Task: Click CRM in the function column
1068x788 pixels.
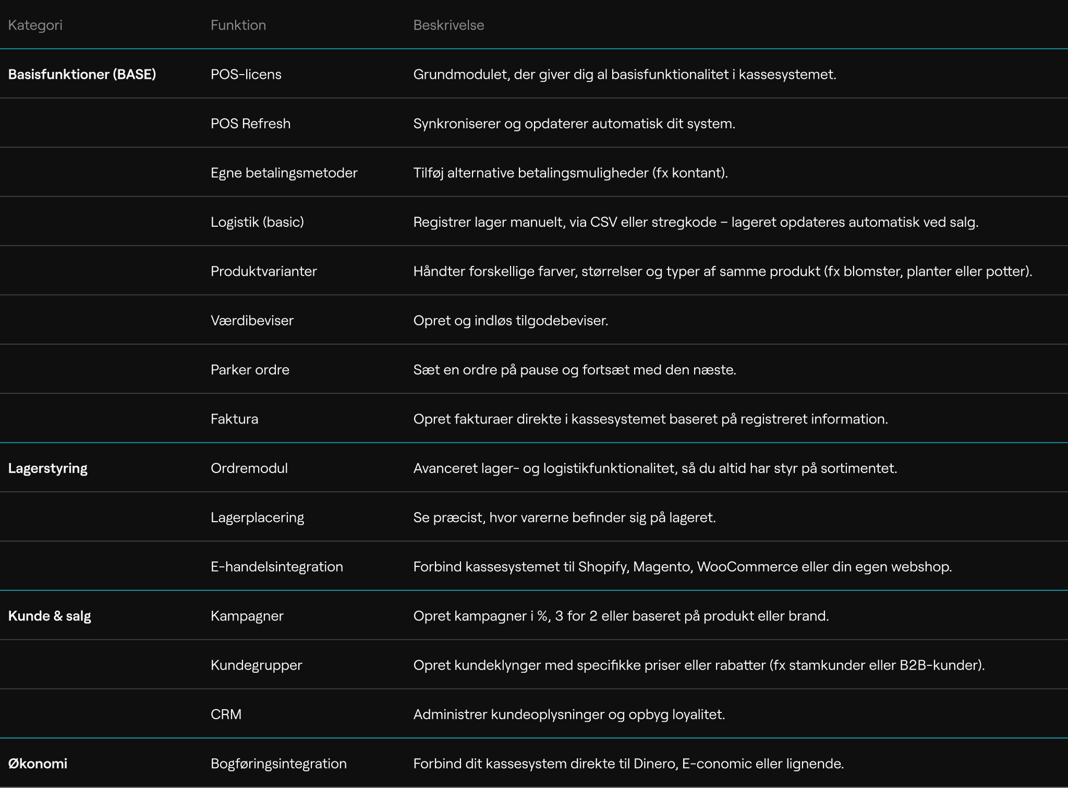Action: [226, 714]
